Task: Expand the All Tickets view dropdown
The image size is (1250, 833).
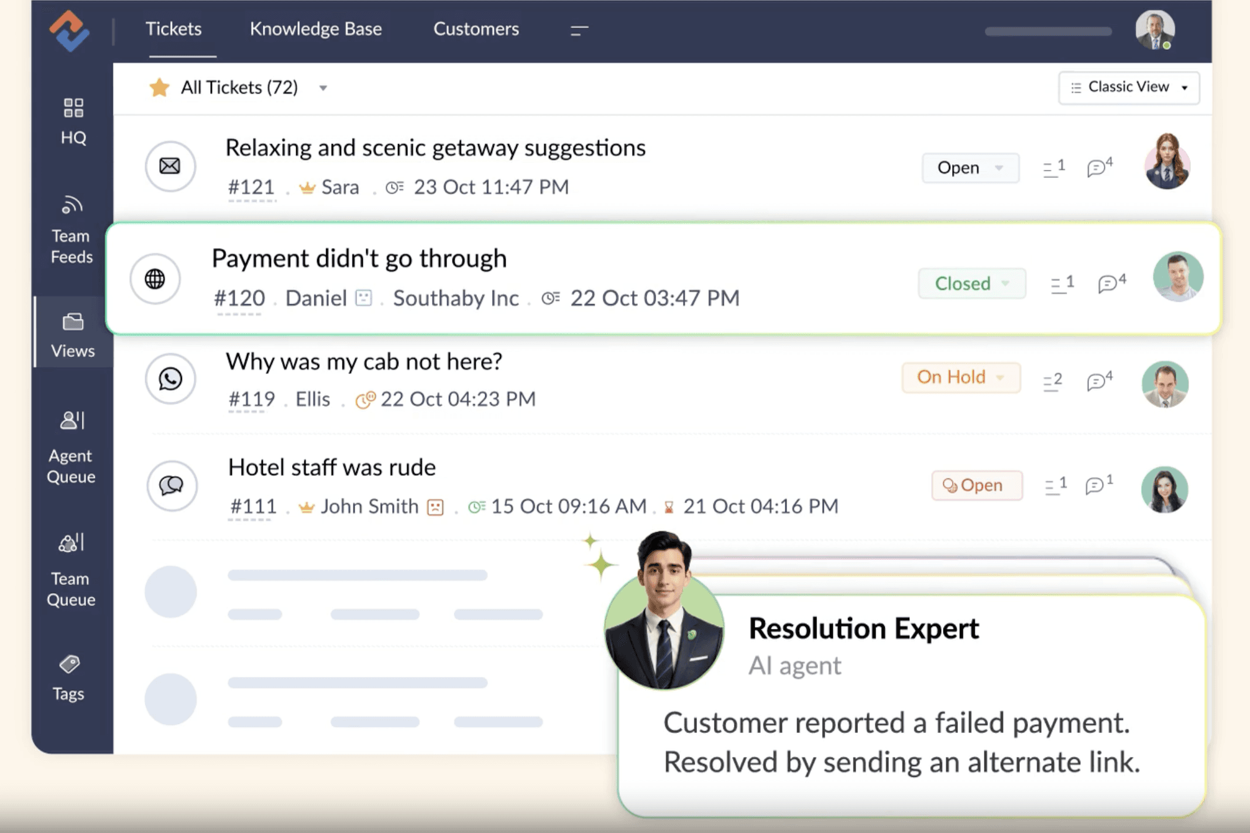Action: point(323,88)
